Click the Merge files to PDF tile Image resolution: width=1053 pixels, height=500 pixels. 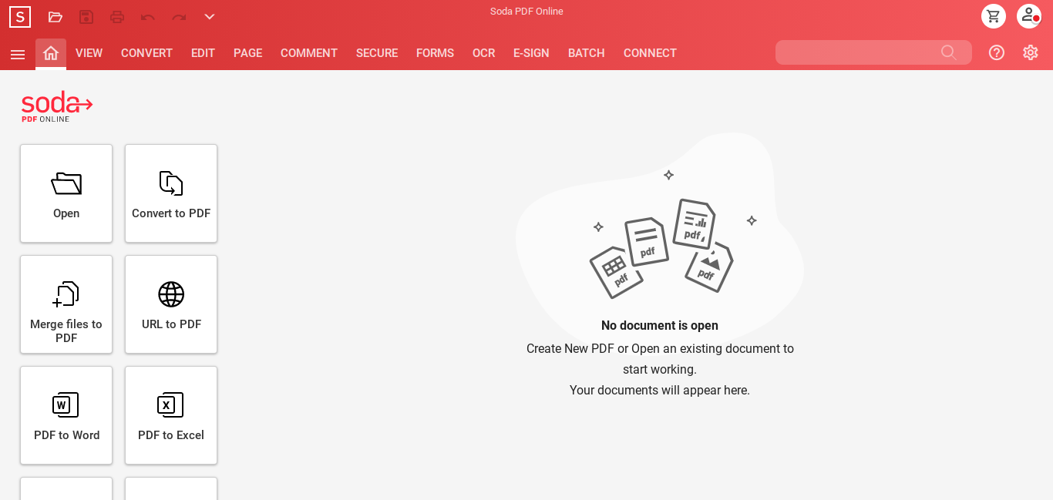pyautogui.click(x=66, y=304)
